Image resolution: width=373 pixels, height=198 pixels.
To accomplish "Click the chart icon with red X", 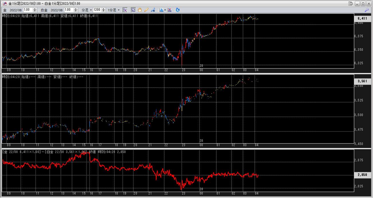I will [x=170, y=10].
